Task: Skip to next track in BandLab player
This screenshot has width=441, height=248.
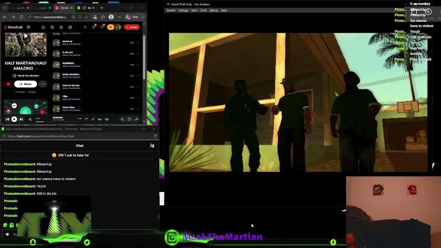Action: (21, 119)
